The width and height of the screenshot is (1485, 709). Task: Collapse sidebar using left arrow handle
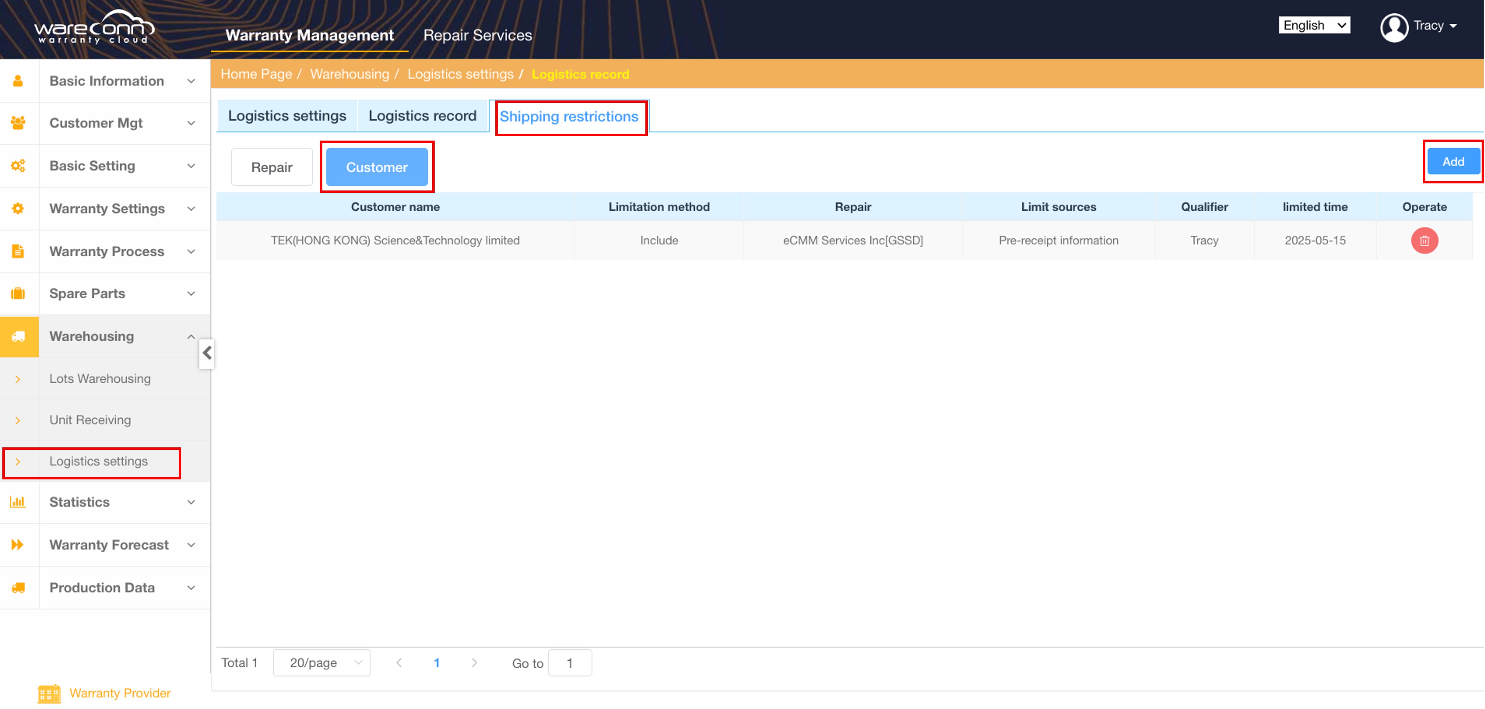(207, 353)
